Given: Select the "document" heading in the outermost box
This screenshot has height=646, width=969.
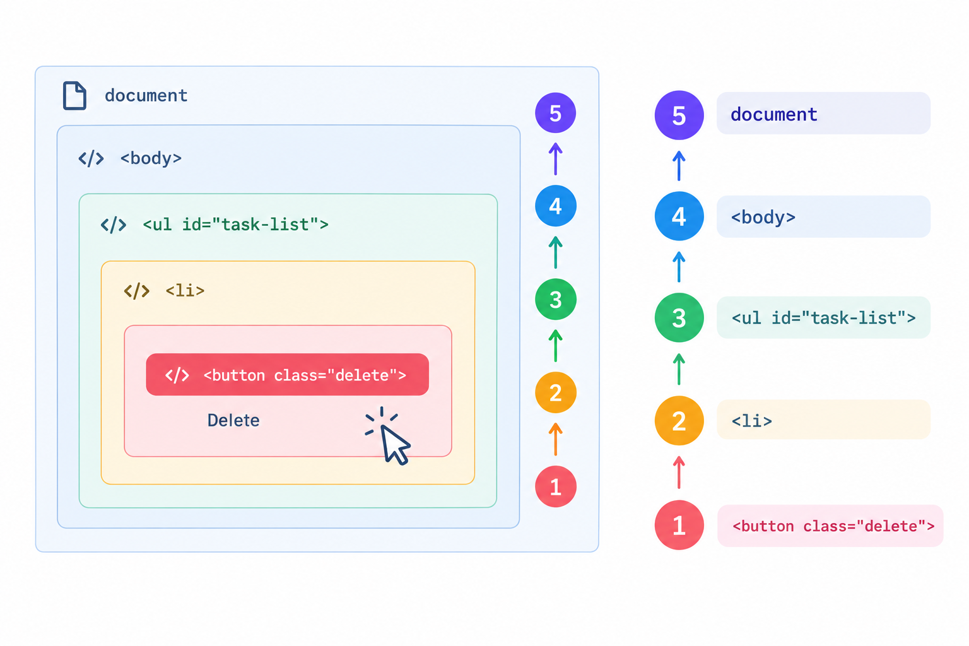Looking at the screenshot, I should click(146, 96).
